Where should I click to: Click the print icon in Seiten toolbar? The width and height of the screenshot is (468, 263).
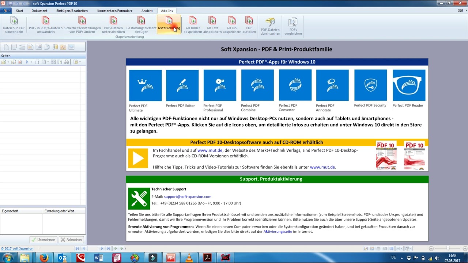67,62
